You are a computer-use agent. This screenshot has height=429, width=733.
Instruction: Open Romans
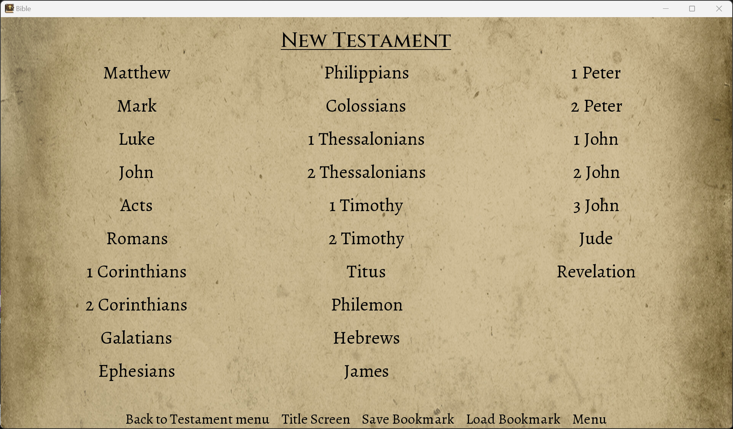point(137,239)
